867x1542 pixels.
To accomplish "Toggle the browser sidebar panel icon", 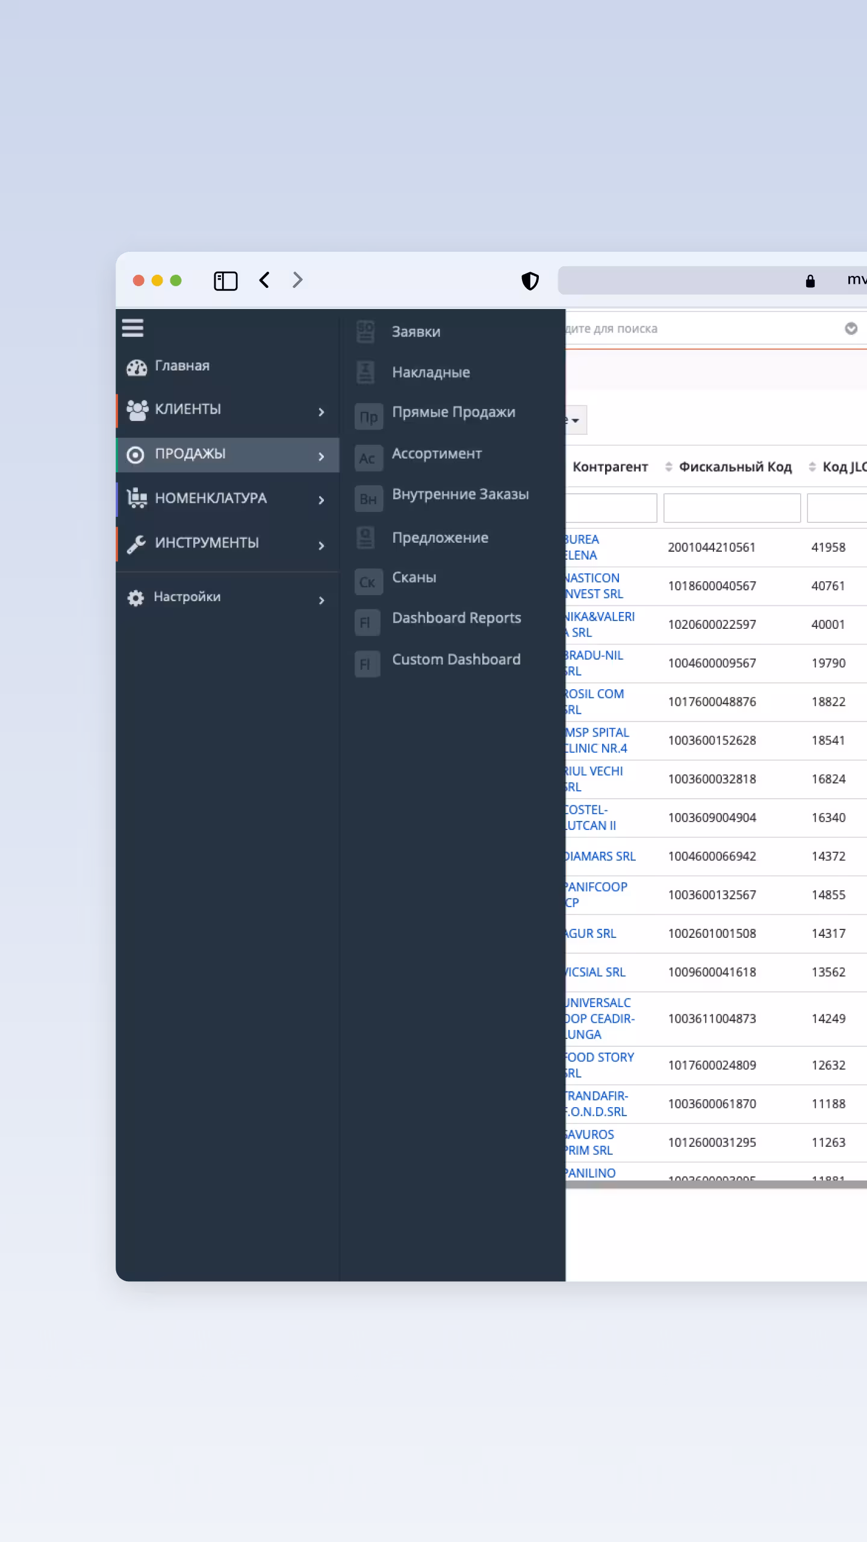I will point(226,281).
